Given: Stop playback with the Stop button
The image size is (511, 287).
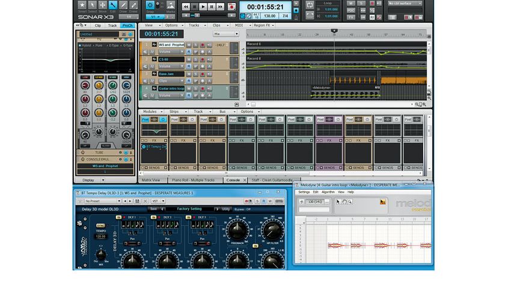Looking at the screenshot, I should click(195, 7).
